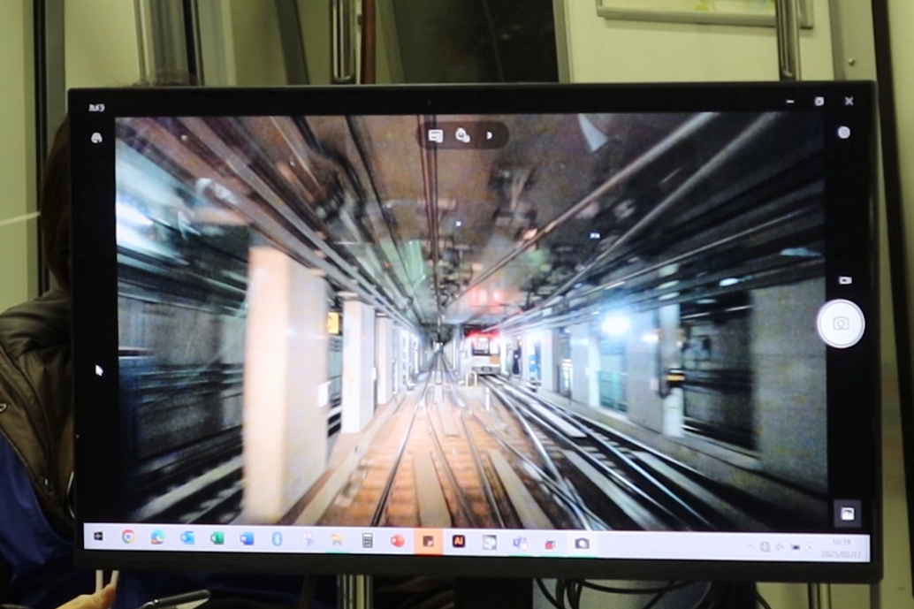Click the middle icon in top-center camera pill

coord(461,135)
